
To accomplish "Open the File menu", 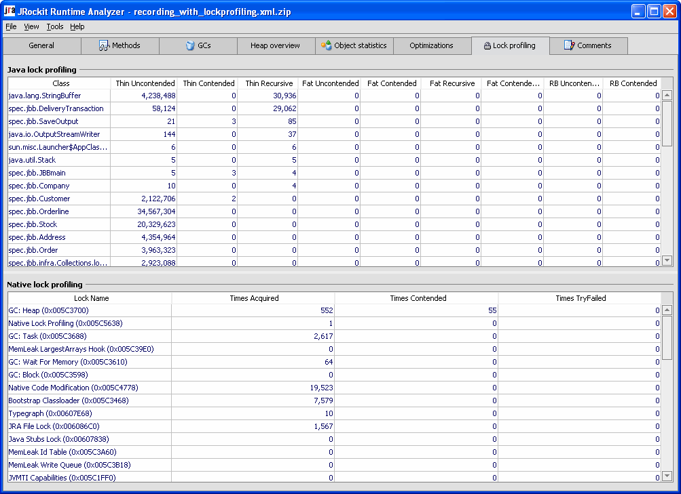I will click(11, 26).
